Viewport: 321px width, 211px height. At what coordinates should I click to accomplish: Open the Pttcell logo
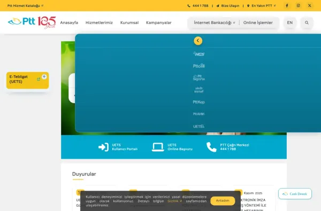click(199, 66)
